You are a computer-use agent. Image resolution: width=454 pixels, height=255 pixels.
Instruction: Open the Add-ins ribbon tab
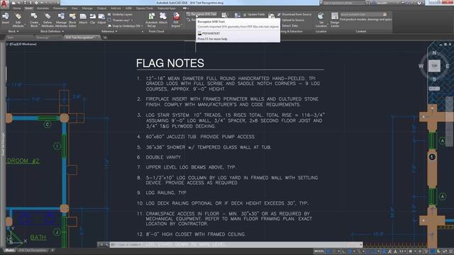pyautogui.click(x=116, y=8)
